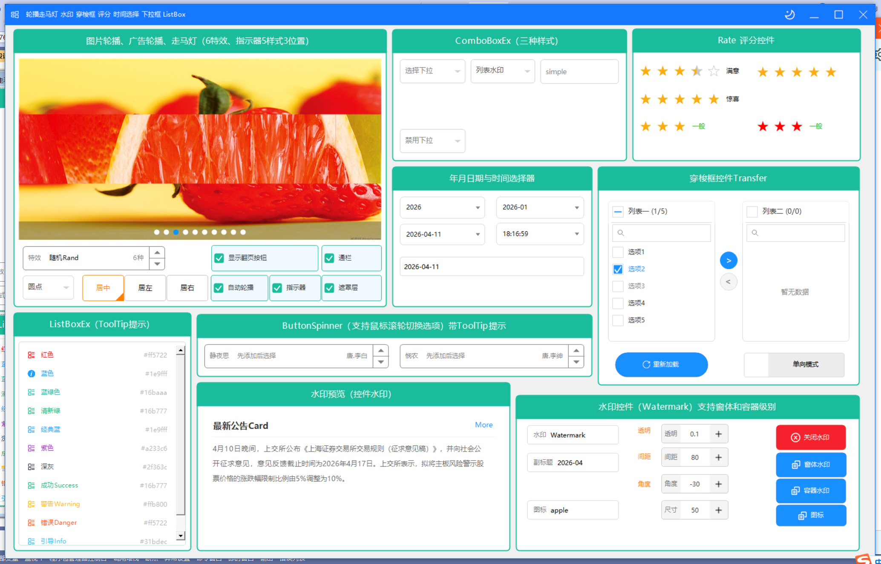Open the More link on announcement card
Screen dimensions: 881x564
484,425
